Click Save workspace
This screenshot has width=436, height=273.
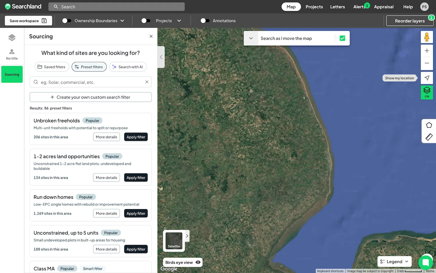28,21
